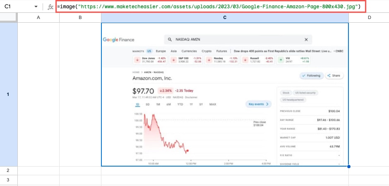The image size is (389, 186).
Task: Click the Following button in the image
Action: 311,76
